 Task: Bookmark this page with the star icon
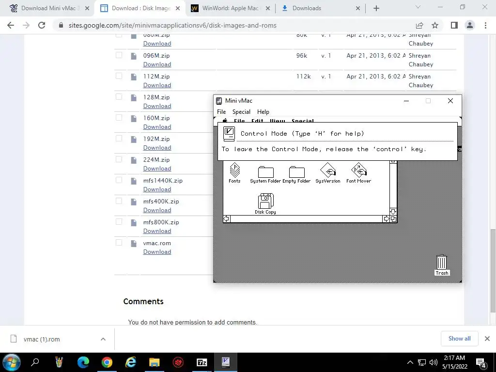[x=435, y=25]
